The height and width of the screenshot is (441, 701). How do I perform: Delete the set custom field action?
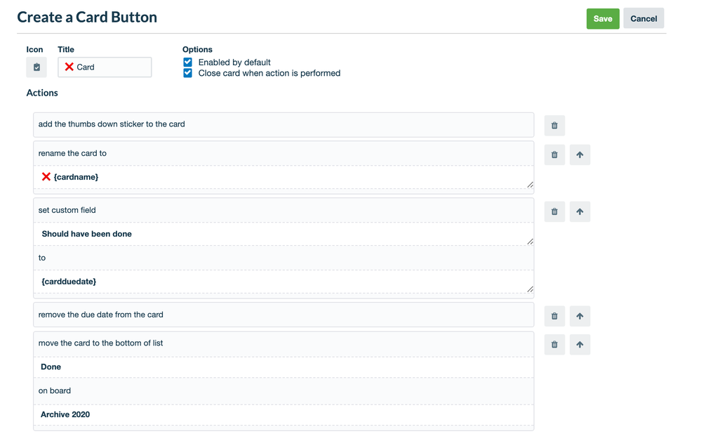pos(554,211)
